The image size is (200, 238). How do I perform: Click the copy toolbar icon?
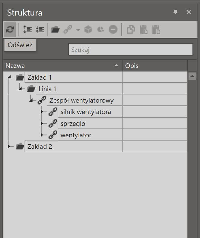(131, 29)
